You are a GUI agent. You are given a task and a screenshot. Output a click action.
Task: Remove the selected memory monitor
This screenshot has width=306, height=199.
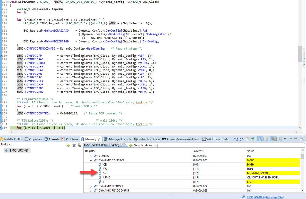(x=74, y=145)
